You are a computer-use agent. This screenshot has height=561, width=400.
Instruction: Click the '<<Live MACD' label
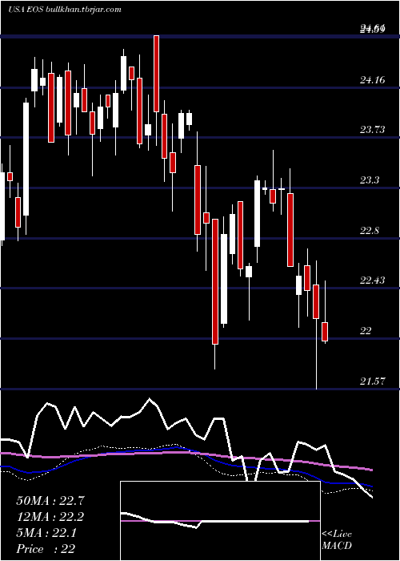point(337,540)
